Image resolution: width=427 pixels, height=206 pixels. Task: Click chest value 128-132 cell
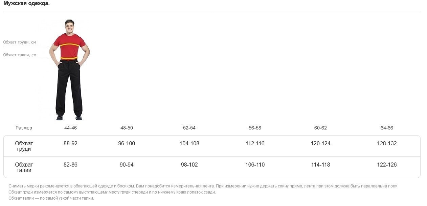387,143
